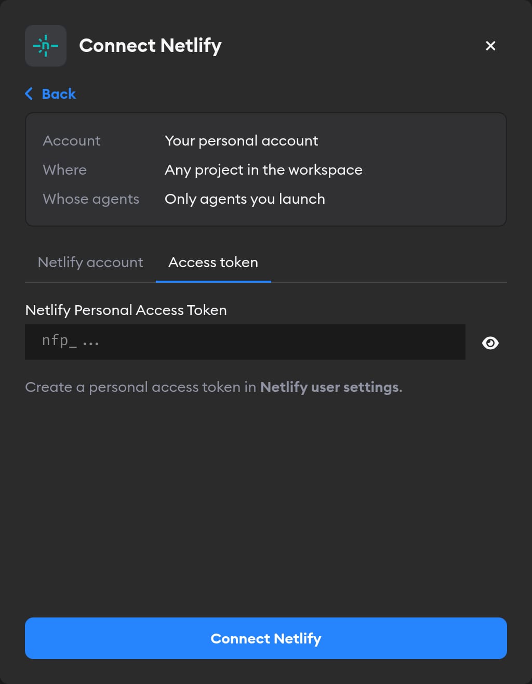Click 'Any project in the workspace' text
The width and height of the screenshot is (532, 684).
[263, 170]
